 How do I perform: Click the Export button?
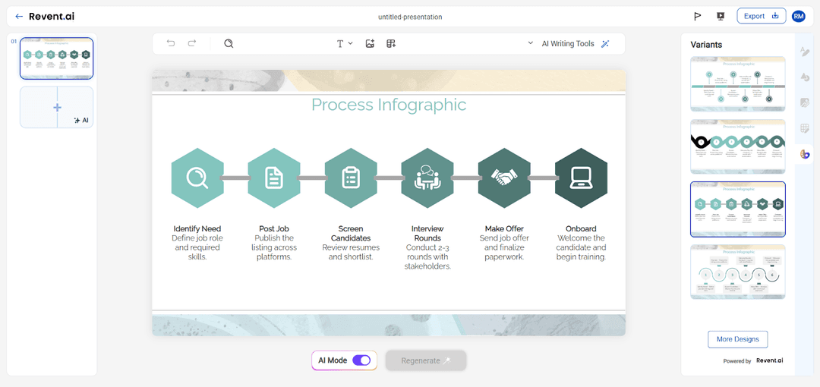761,16
